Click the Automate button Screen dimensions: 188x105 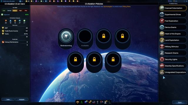(x=22, y=99)
